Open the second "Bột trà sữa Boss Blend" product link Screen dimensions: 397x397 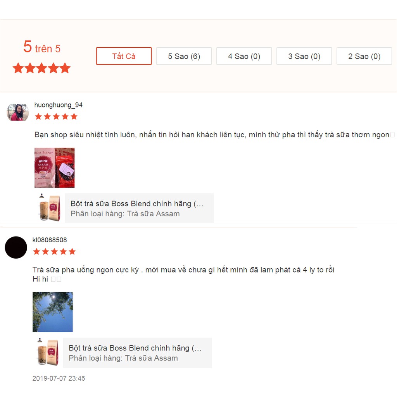(135, 348)
